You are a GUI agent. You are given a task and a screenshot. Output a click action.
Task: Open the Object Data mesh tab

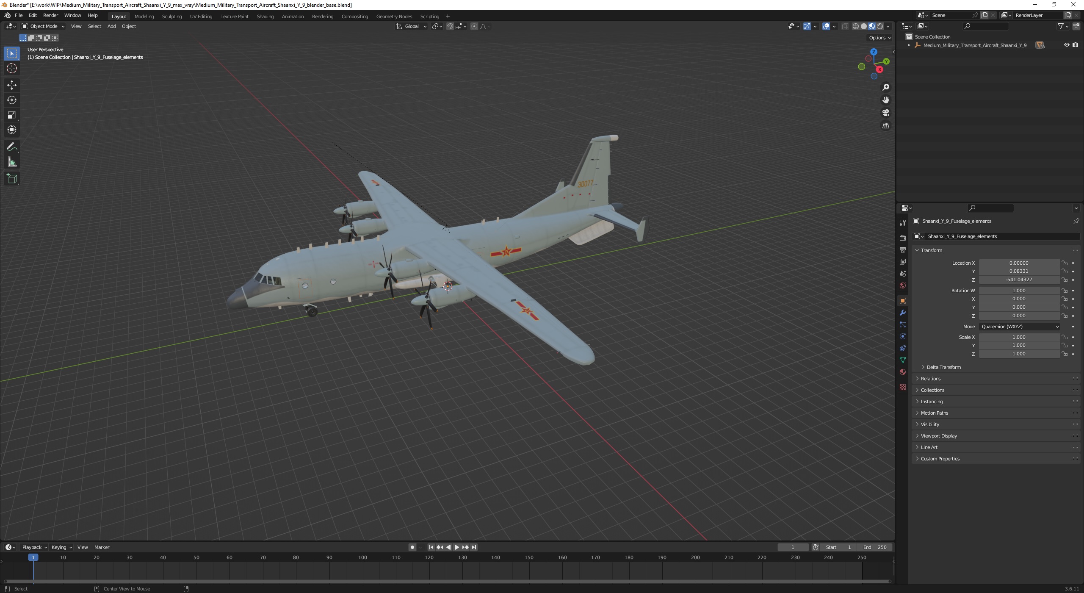point(902,360)
